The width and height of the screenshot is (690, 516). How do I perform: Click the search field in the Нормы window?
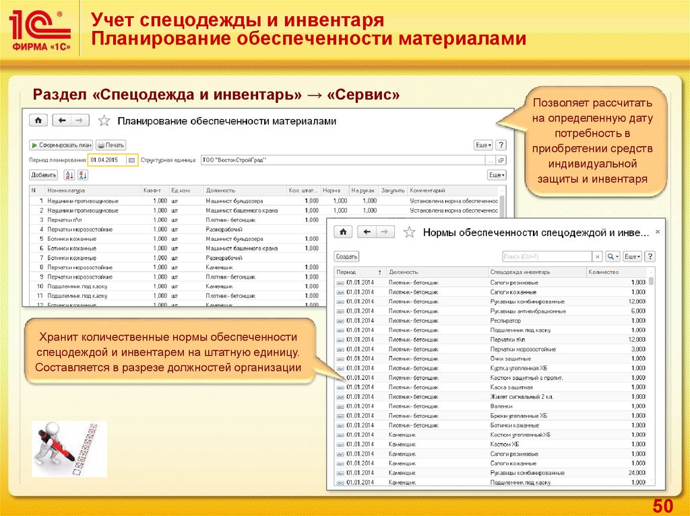click(x=546, y=257)
